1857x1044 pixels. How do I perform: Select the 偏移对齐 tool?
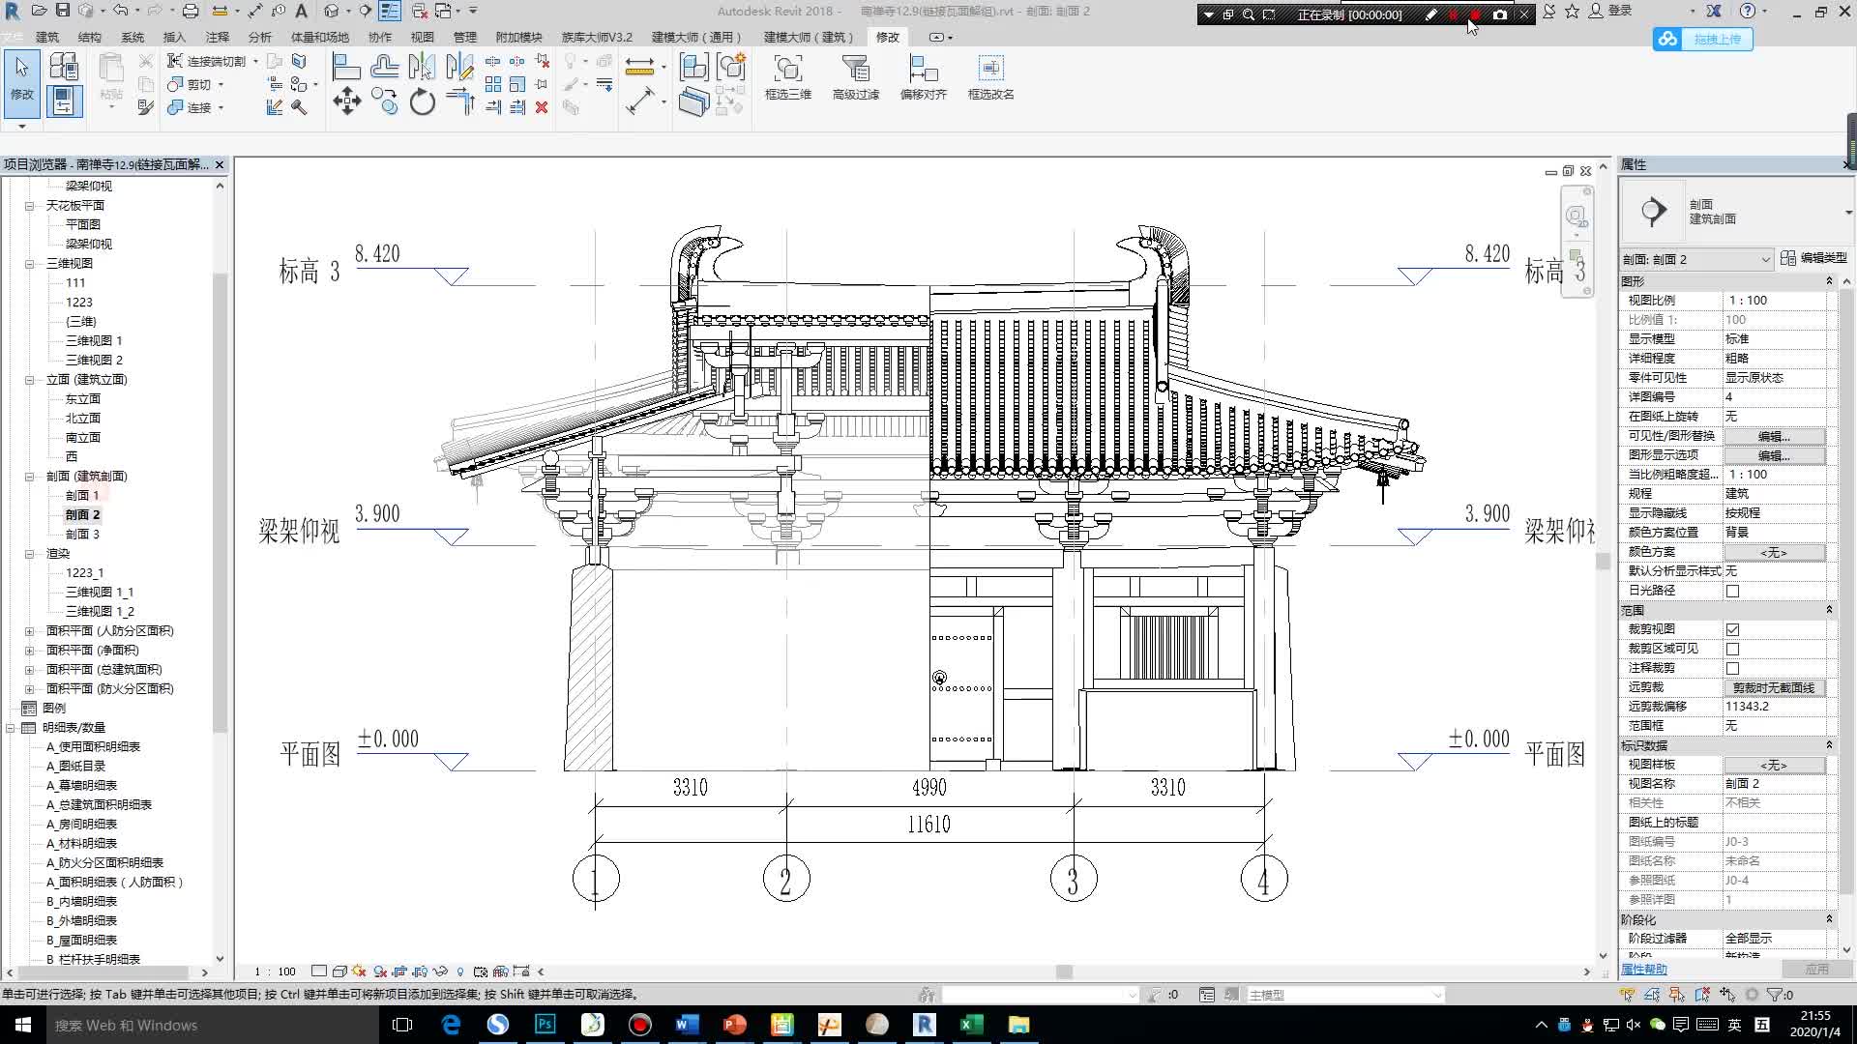(923, 76)
